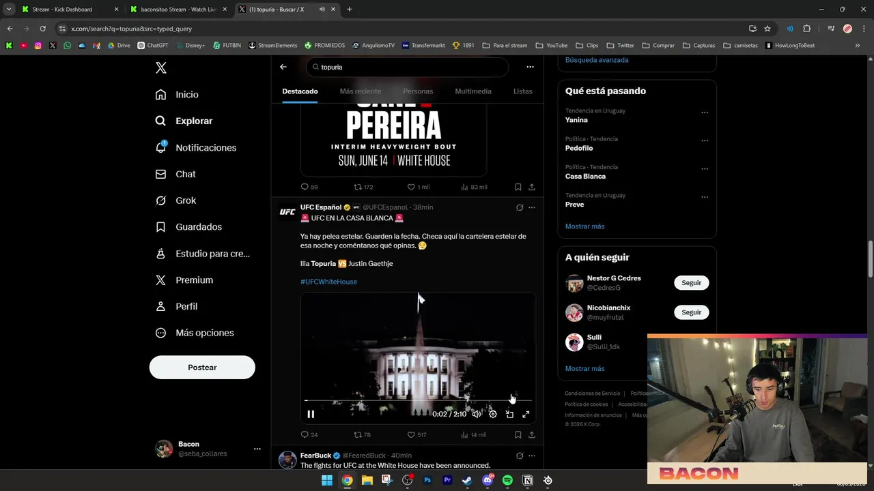
Task: Show more under A quién seguir
Action: point(584,369)
